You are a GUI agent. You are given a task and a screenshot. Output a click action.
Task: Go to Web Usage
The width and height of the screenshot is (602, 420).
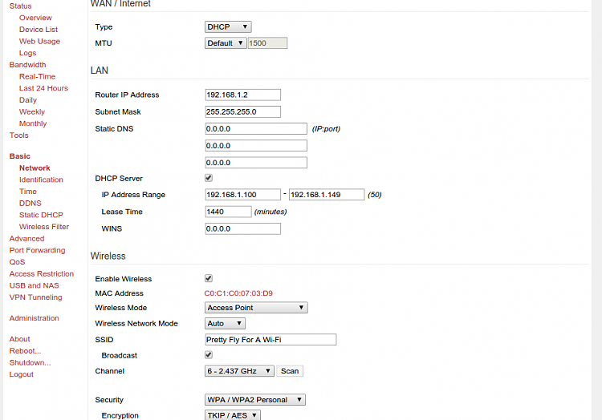tap(39, 42)
